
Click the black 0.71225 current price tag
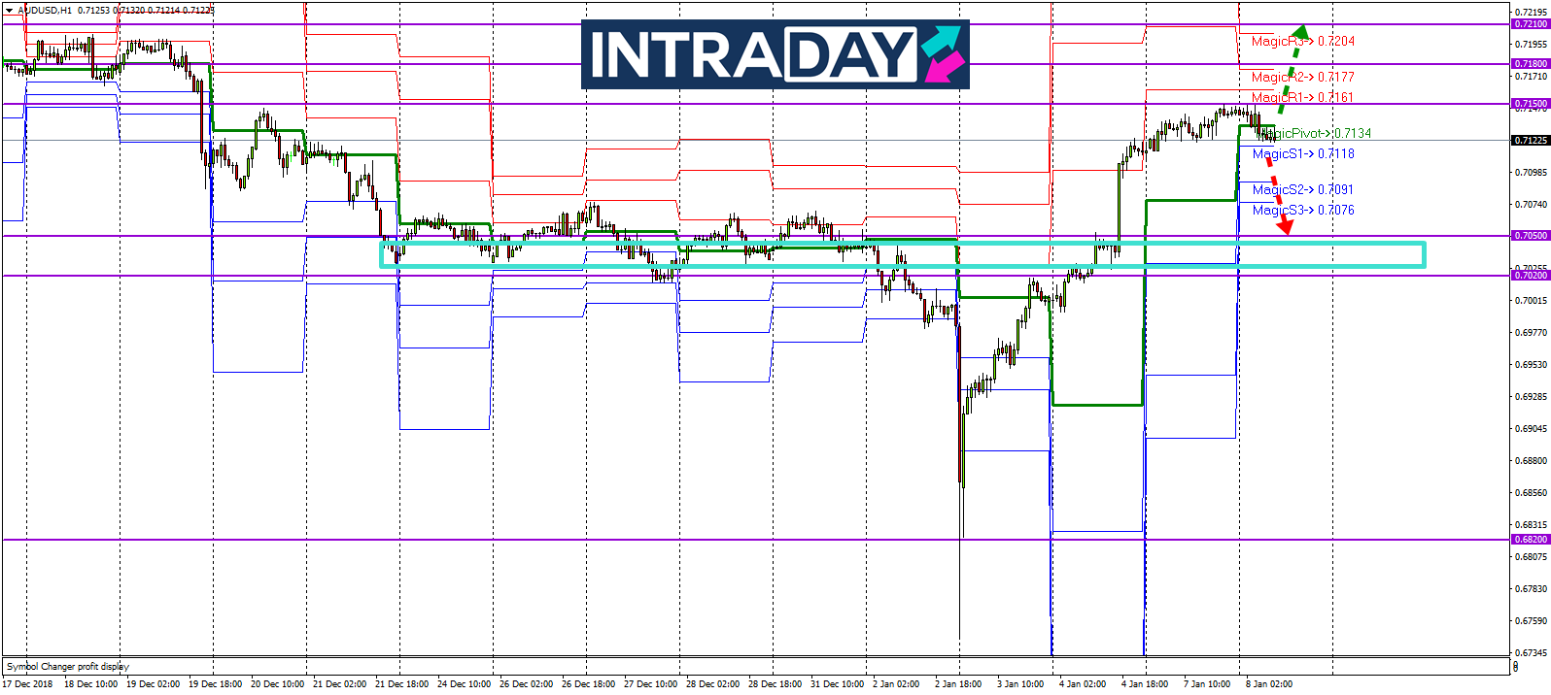click(1531, 140)
